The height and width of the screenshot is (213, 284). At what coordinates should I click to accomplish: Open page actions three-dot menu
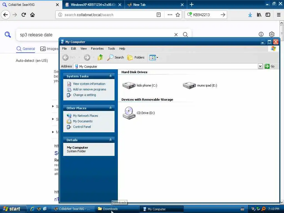(x=170, y=15)
